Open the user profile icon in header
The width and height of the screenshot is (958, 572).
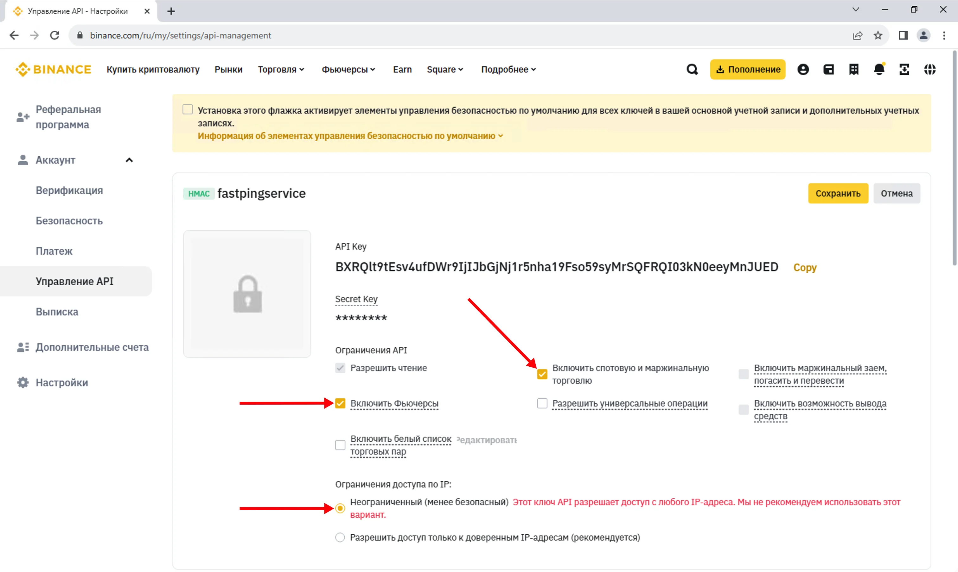pyautogui.click(x=803, y=69)
